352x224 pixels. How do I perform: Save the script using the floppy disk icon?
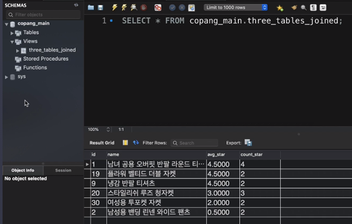pos(101,8)
